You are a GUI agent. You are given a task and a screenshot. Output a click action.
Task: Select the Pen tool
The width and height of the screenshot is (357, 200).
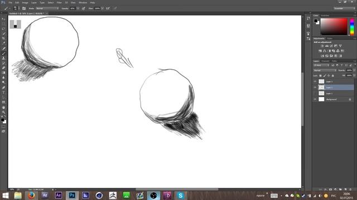pos(3,88)
